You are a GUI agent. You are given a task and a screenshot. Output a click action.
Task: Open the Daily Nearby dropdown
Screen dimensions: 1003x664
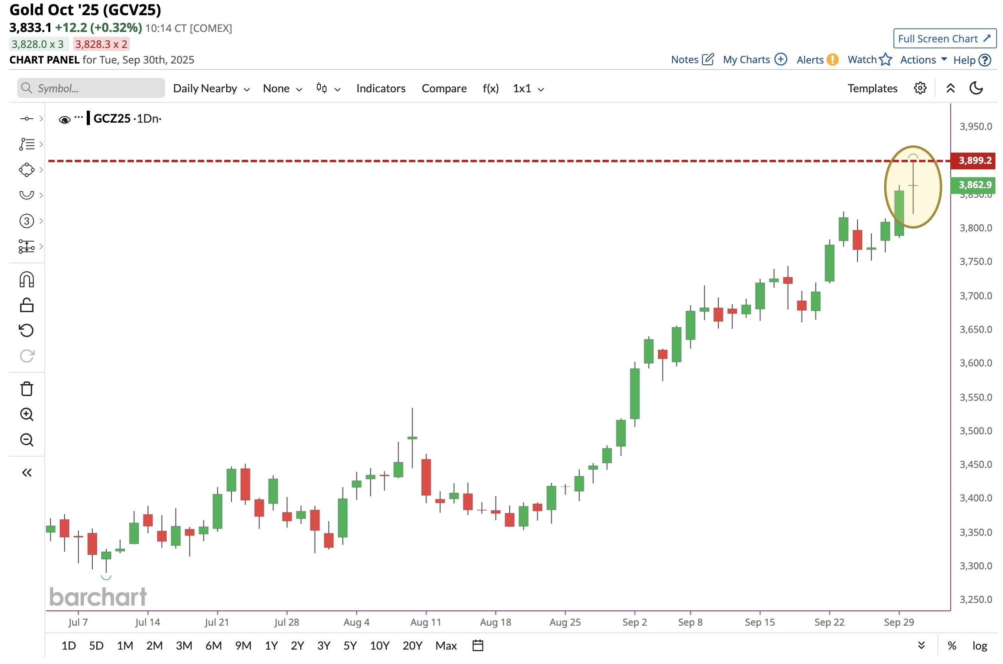(211, 89)
